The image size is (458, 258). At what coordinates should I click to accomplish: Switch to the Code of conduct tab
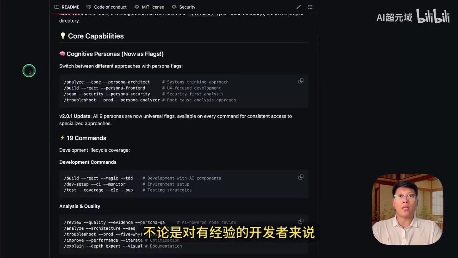[110, 7]
